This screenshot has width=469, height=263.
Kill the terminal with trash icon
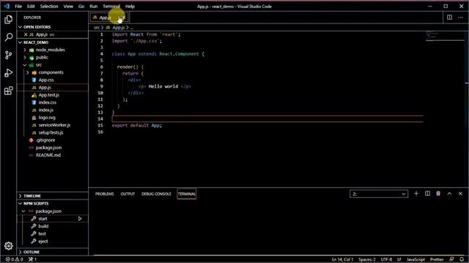pos(438,194)
